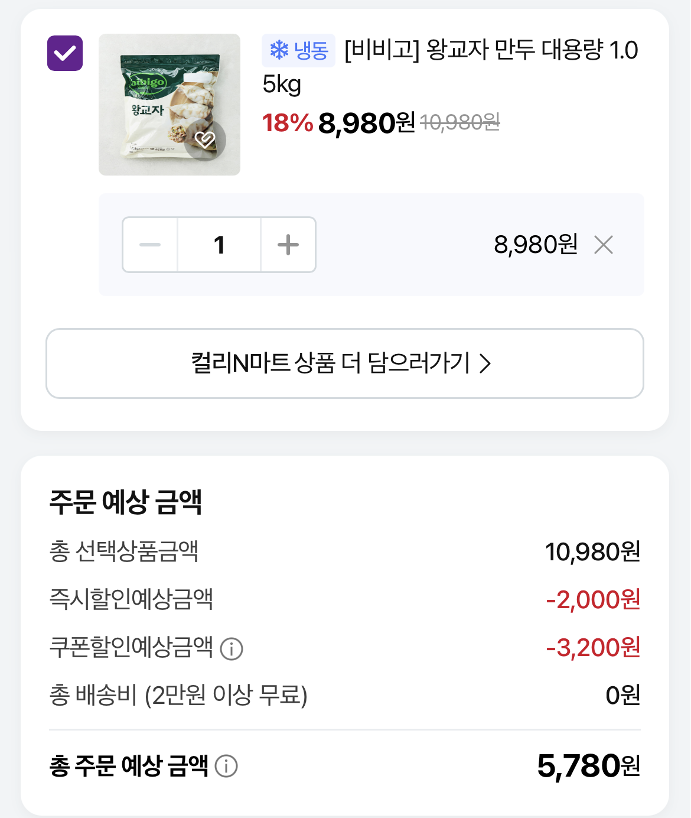This screenshot has width=691, height=818.
Task: Tap the heart wishlist icon on the product image
Action: point(205,140)
